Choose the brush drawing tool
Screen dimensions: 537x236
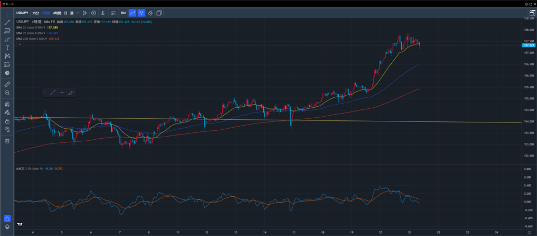click(7, 39)
